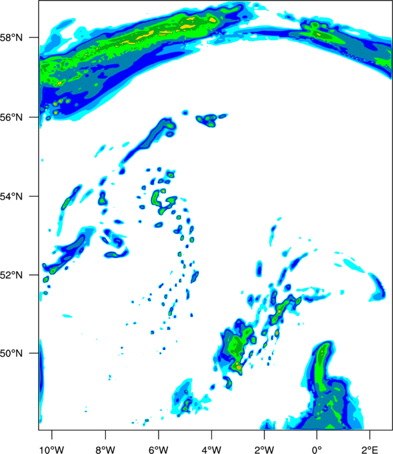Click the 52°N latitude label
This screenshot has width=393, height=454.
(11, 275)
